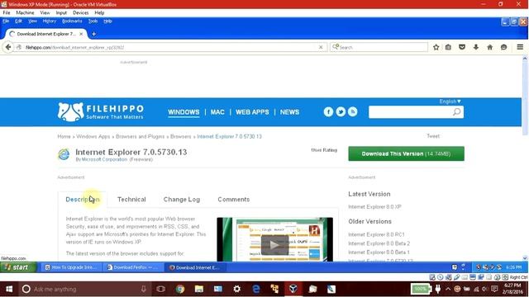
Task: Open MAC section in FileHippo nav
Action: (217, 112)
